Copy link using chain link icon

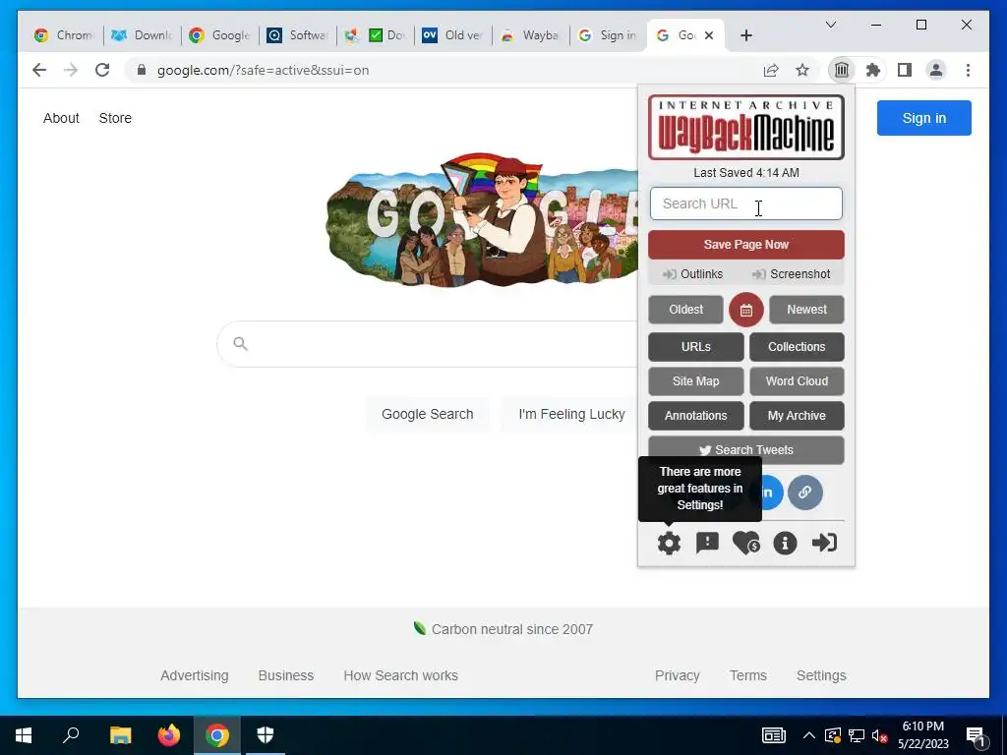click(804, 493)
